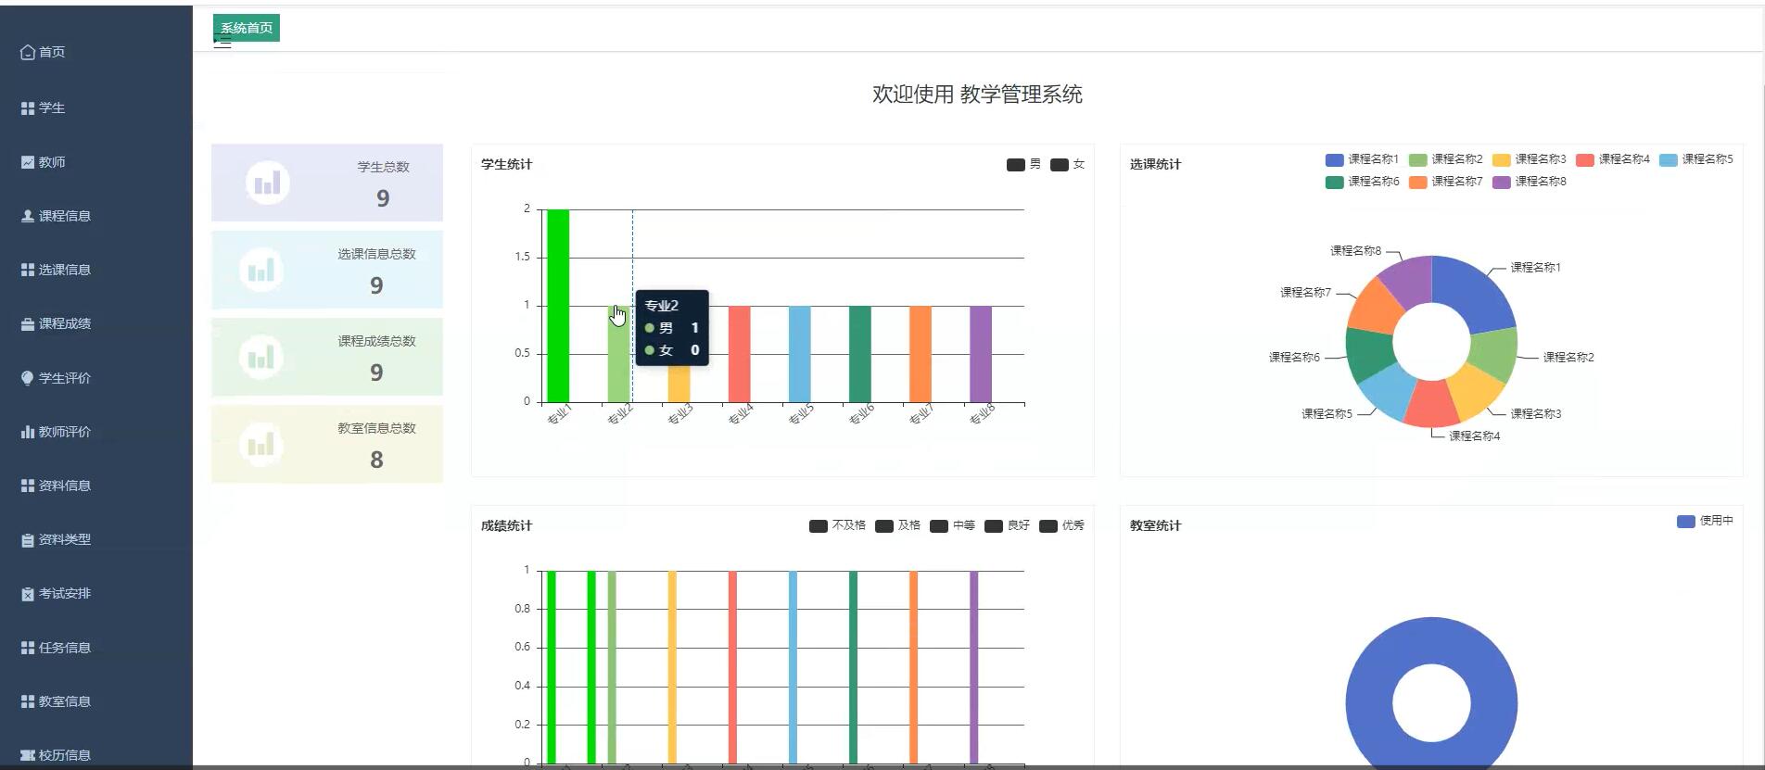Screen dimensions: 1765x770
Task: Open 考试安排 in the sidebar
Action: 96,594
